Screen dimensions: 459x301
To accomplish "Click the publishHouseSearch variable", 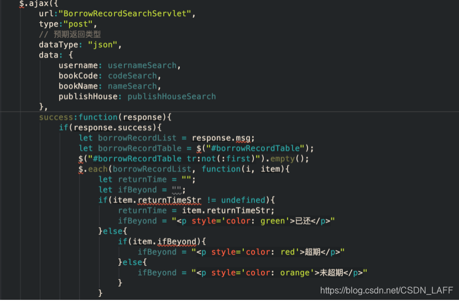I will click(171, 97).
